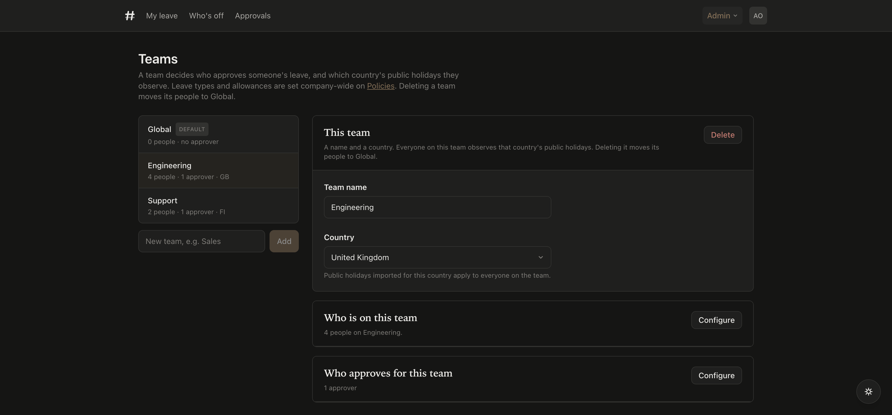Configure who approves for this team
The width and height of the screenshot is (892, 415).
pyautogui.click(x=716, y=375)
